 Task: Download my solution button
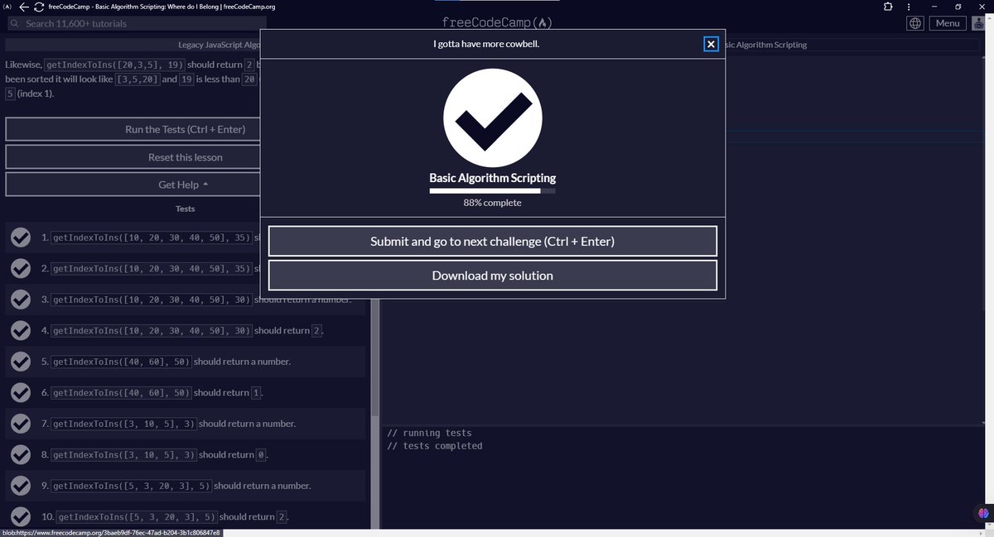click(492, 276)
